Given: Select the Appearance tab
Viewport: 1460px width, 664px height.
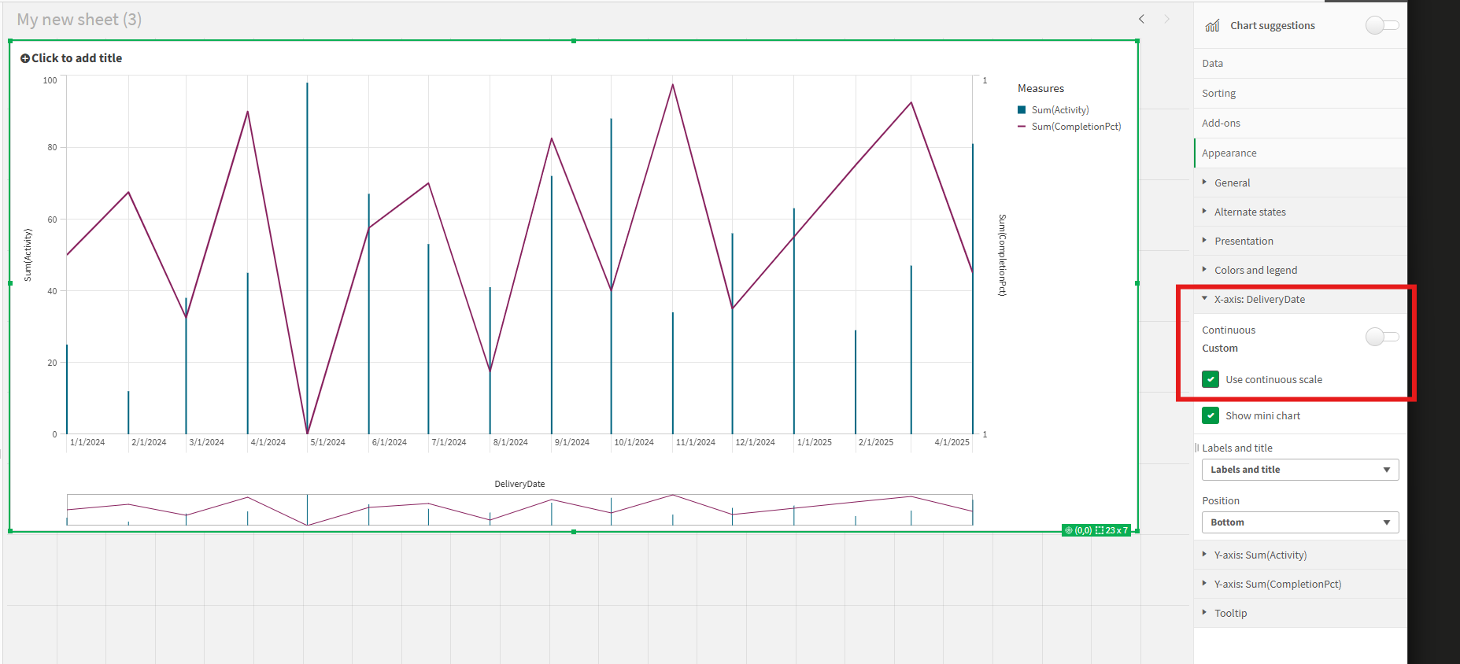Looking at the screenshot, I should point(1300,153).
